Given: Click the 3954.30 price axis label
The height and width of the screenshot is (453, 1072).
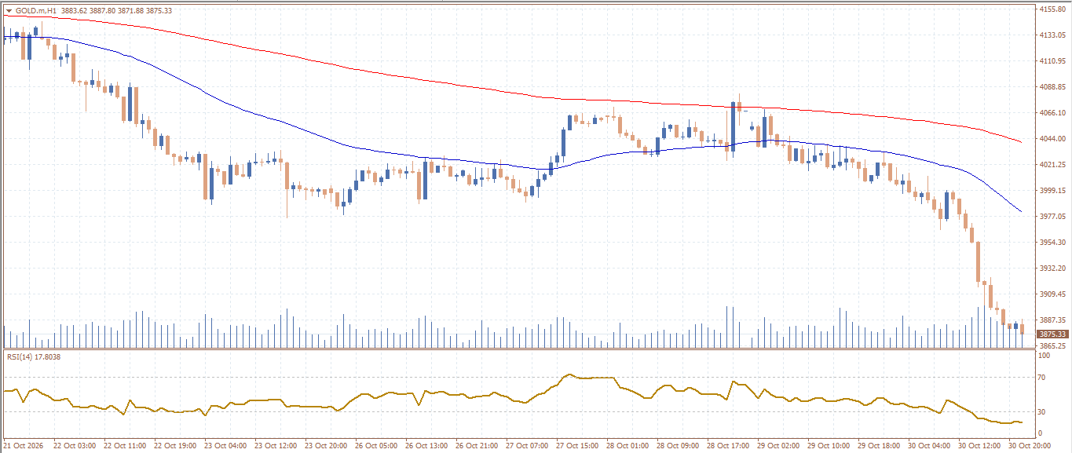Looking at the screenshot, I should (1051, 243).
